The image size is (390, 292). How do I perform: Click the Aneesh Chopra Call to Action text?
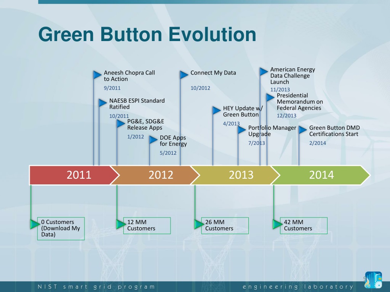pyautogui.click(x=129, y=76)
